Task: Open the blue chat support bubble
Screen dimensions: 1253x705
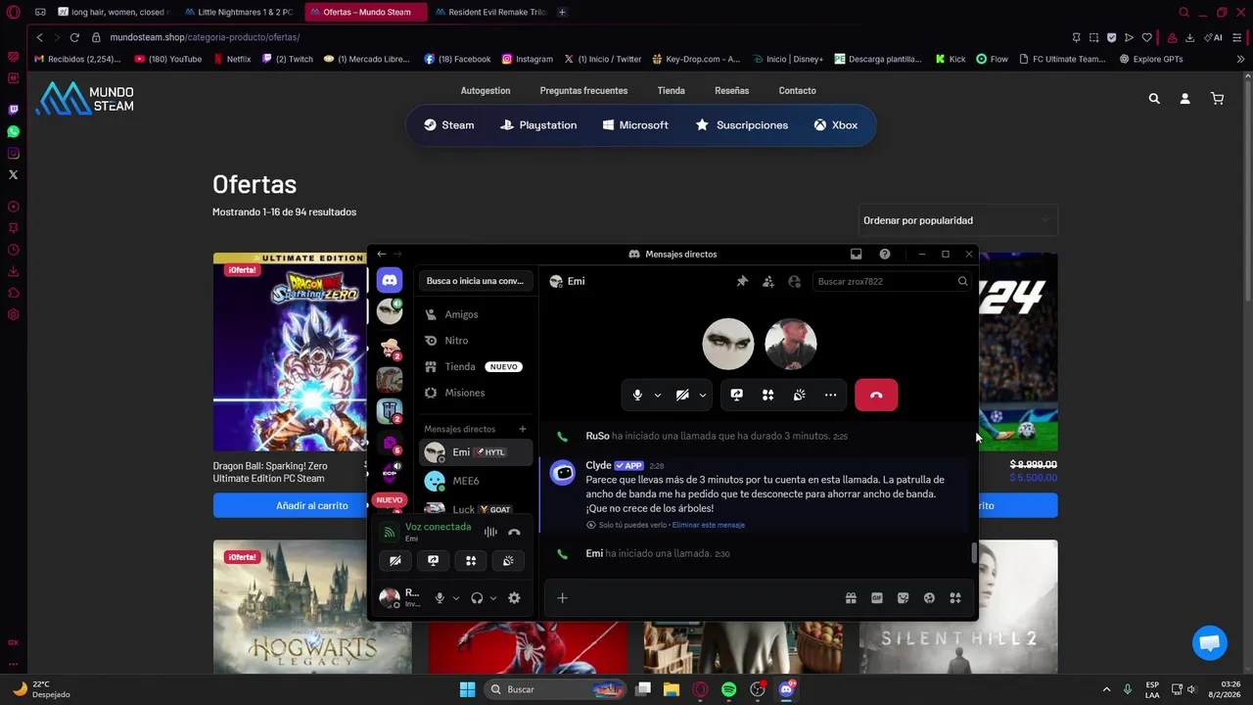Action: click(x=1210, y=643)
